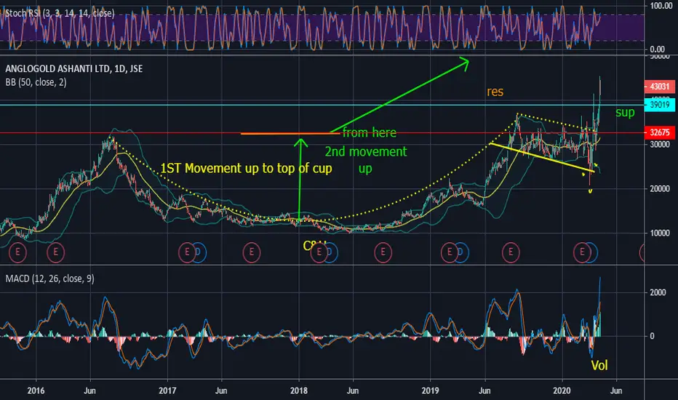Image resolution: width=678 pixels, height=400 pixels.
Task: Click the red 32675 price label
Action: pos(659,132)
